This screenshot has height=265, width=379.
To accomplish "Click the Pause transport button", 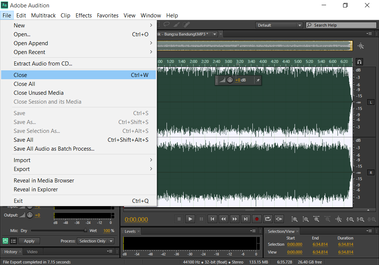I will pyautogui.click(x=201, y=219).
